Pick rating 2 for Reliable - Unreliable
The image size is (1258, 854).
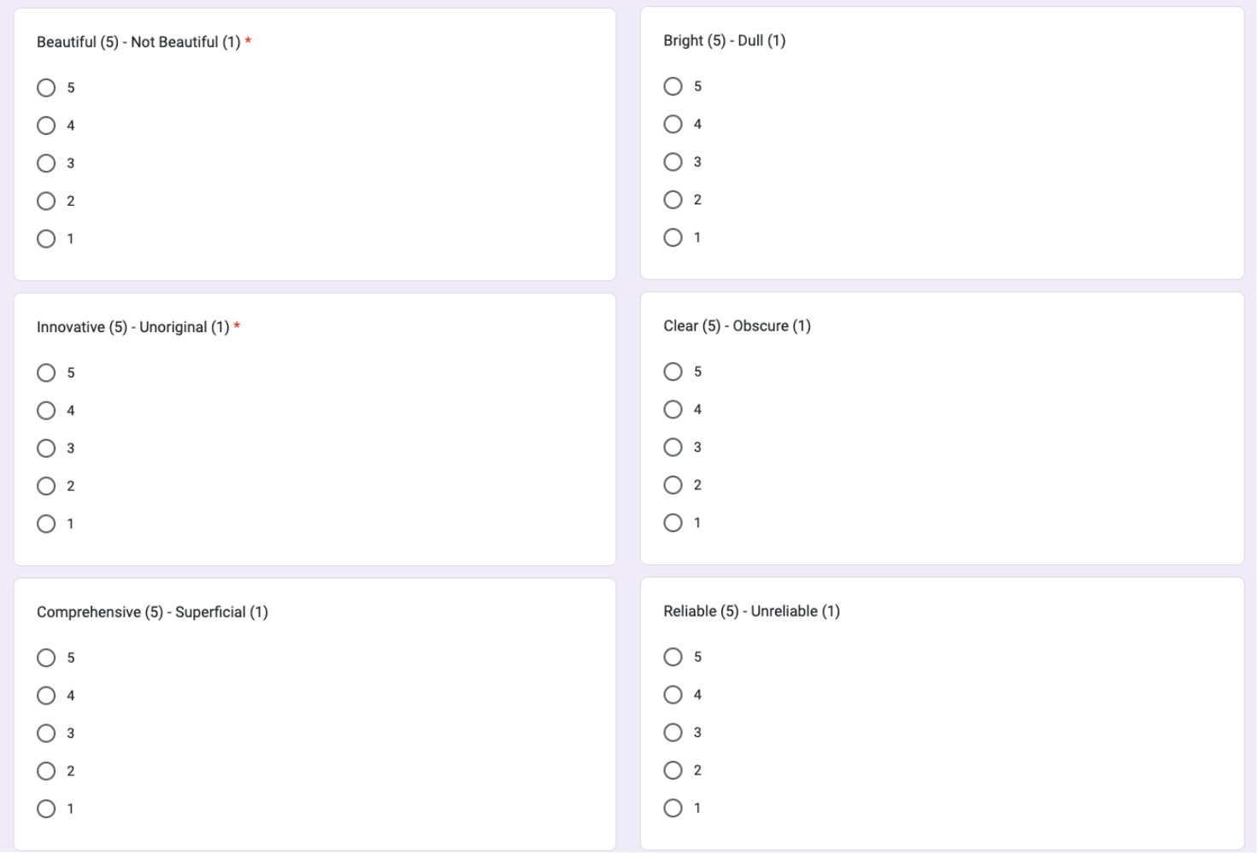(673, 770)
